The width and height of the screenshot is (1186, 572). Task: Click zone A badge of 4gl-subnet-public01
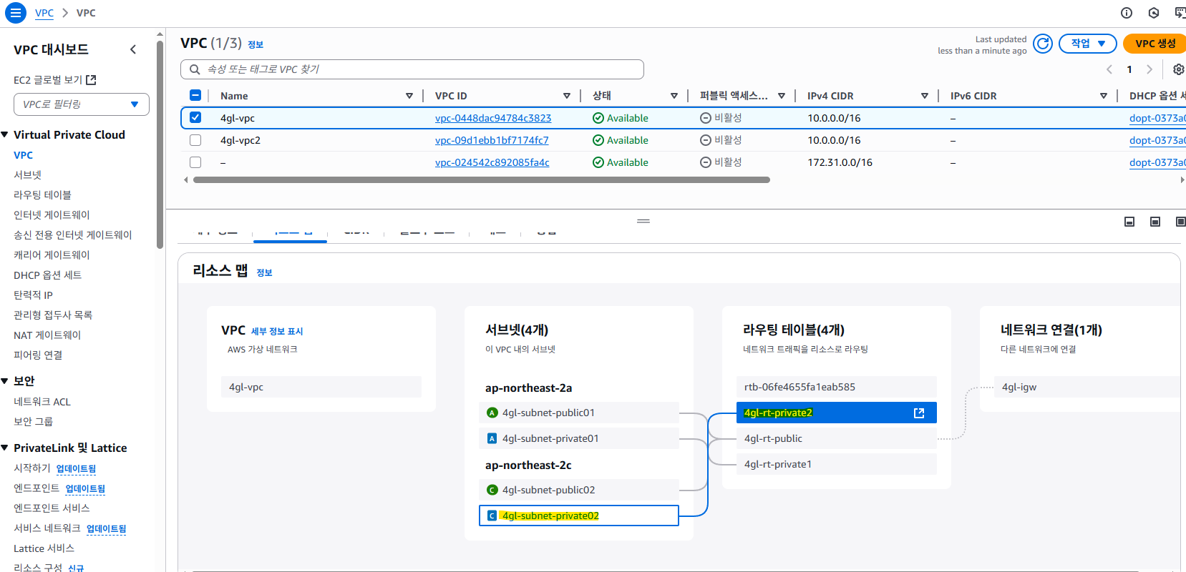tap(492, 413)
